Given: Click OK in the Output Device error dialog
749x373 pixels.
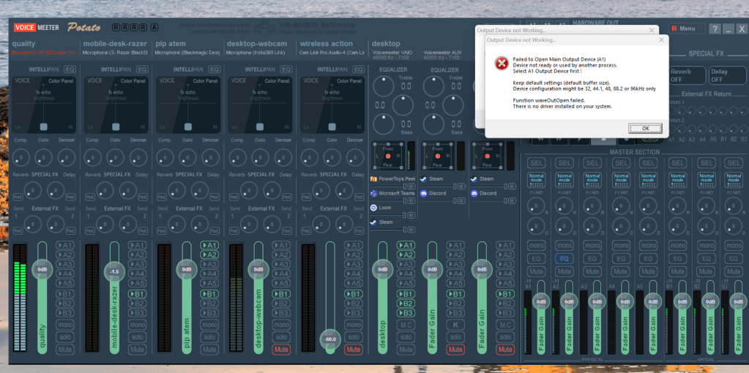Looking at the screenshot, I should (x=645, y=128).
